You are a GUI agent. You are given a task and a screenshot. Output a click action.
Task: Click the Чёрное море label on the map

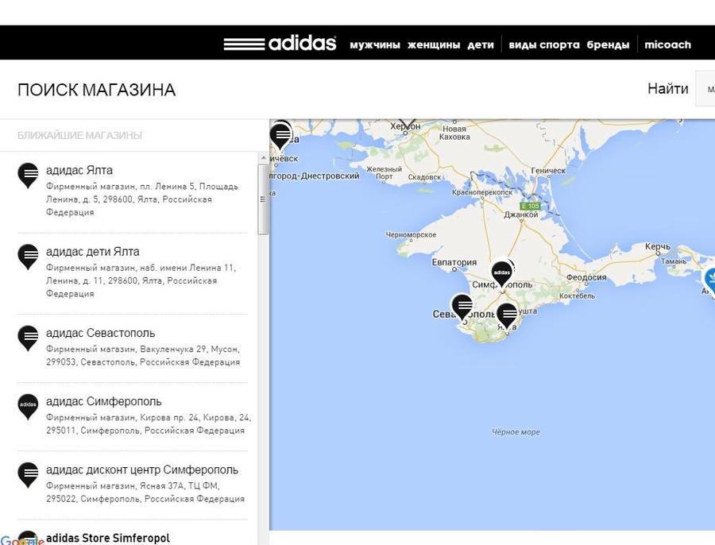516,432
